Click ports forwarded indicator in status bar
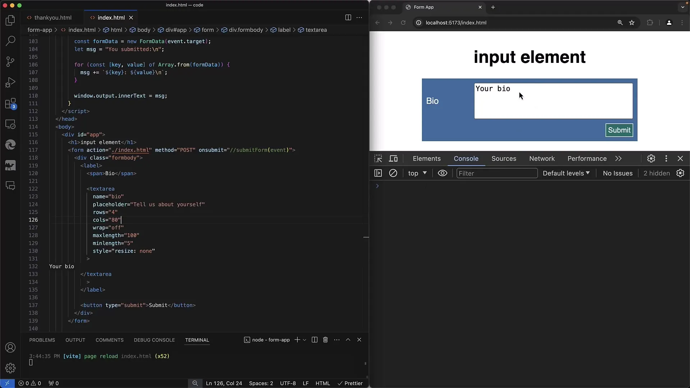Viewport: 690px width, 388px height. tap(54, 383)
